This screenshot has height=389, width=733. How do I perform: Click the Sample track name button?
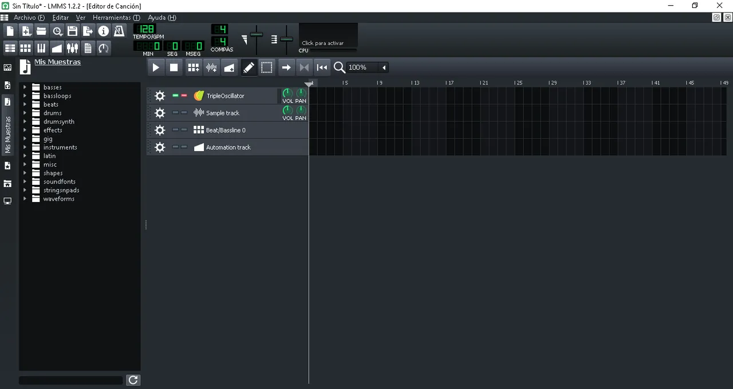[x=234, y=113]
